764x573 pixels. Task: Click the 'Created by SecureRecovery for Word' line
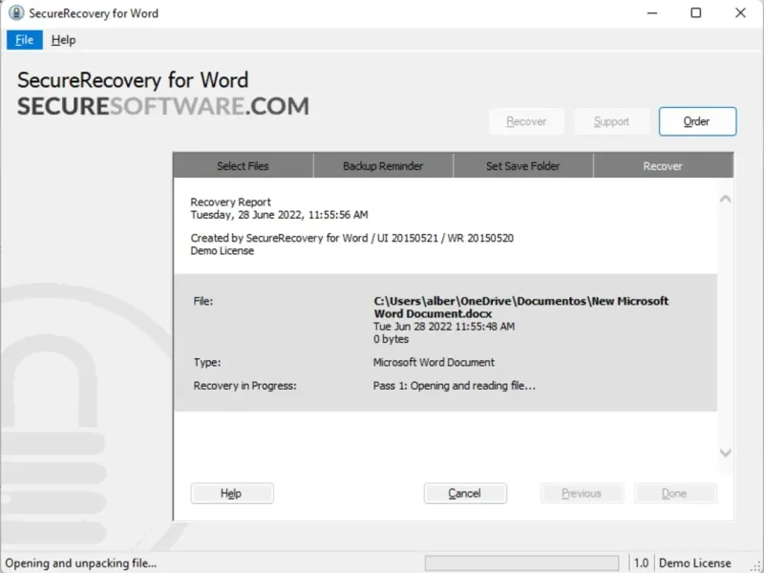click(351, 238)
